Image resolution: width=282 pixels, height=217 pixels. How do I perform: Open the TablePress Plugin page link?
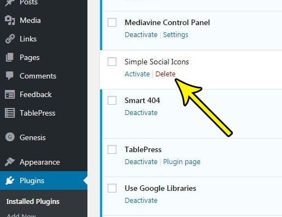pyautogui.click(x=181, y=162)
